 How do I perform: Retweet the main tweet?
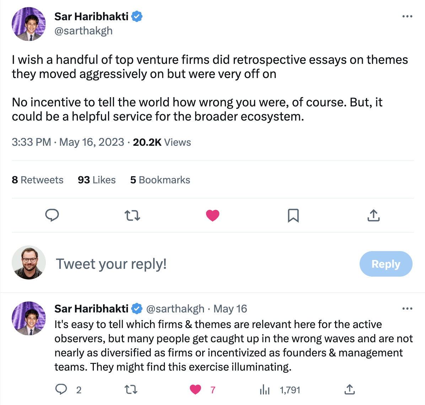132,215
